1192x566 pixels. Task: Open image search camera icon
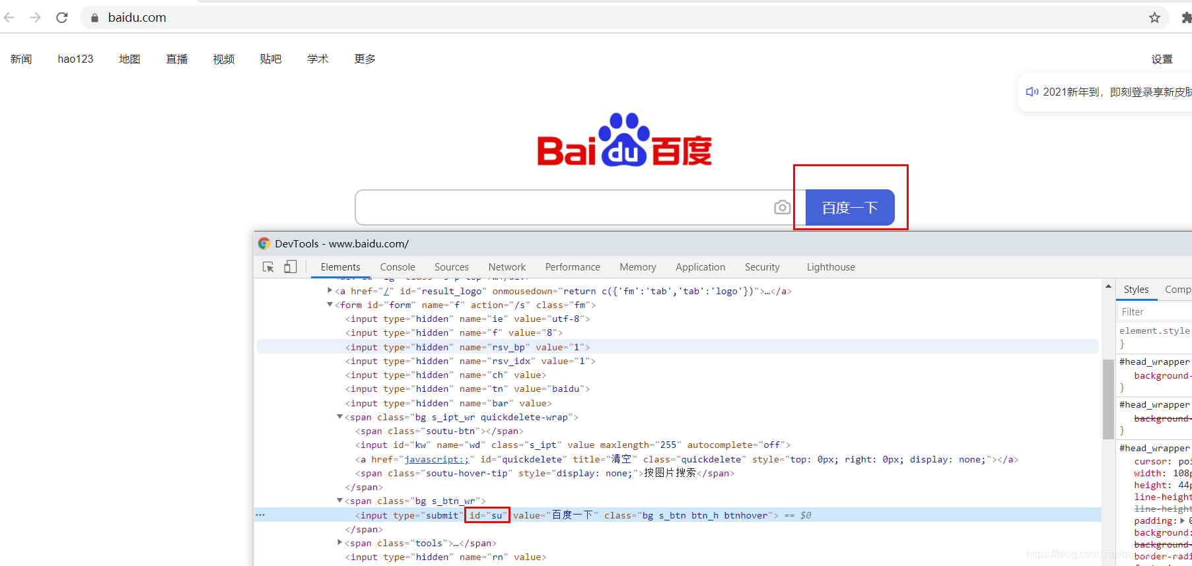pos(783,208)
